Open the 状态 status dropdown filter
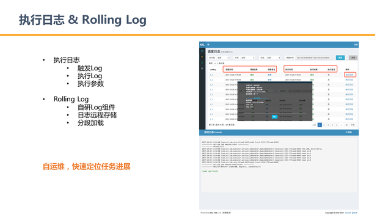The width and height of the screenshot is (391, 220). coord(274,57)
